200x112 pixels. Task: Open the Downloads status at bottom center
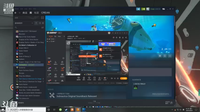(x=94, y=102)
